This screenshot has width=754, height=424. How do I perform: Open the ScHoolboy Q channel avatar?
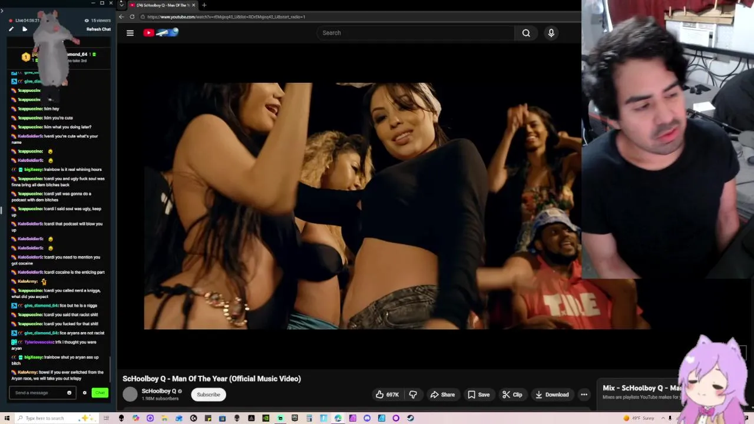tap(130, 395)
